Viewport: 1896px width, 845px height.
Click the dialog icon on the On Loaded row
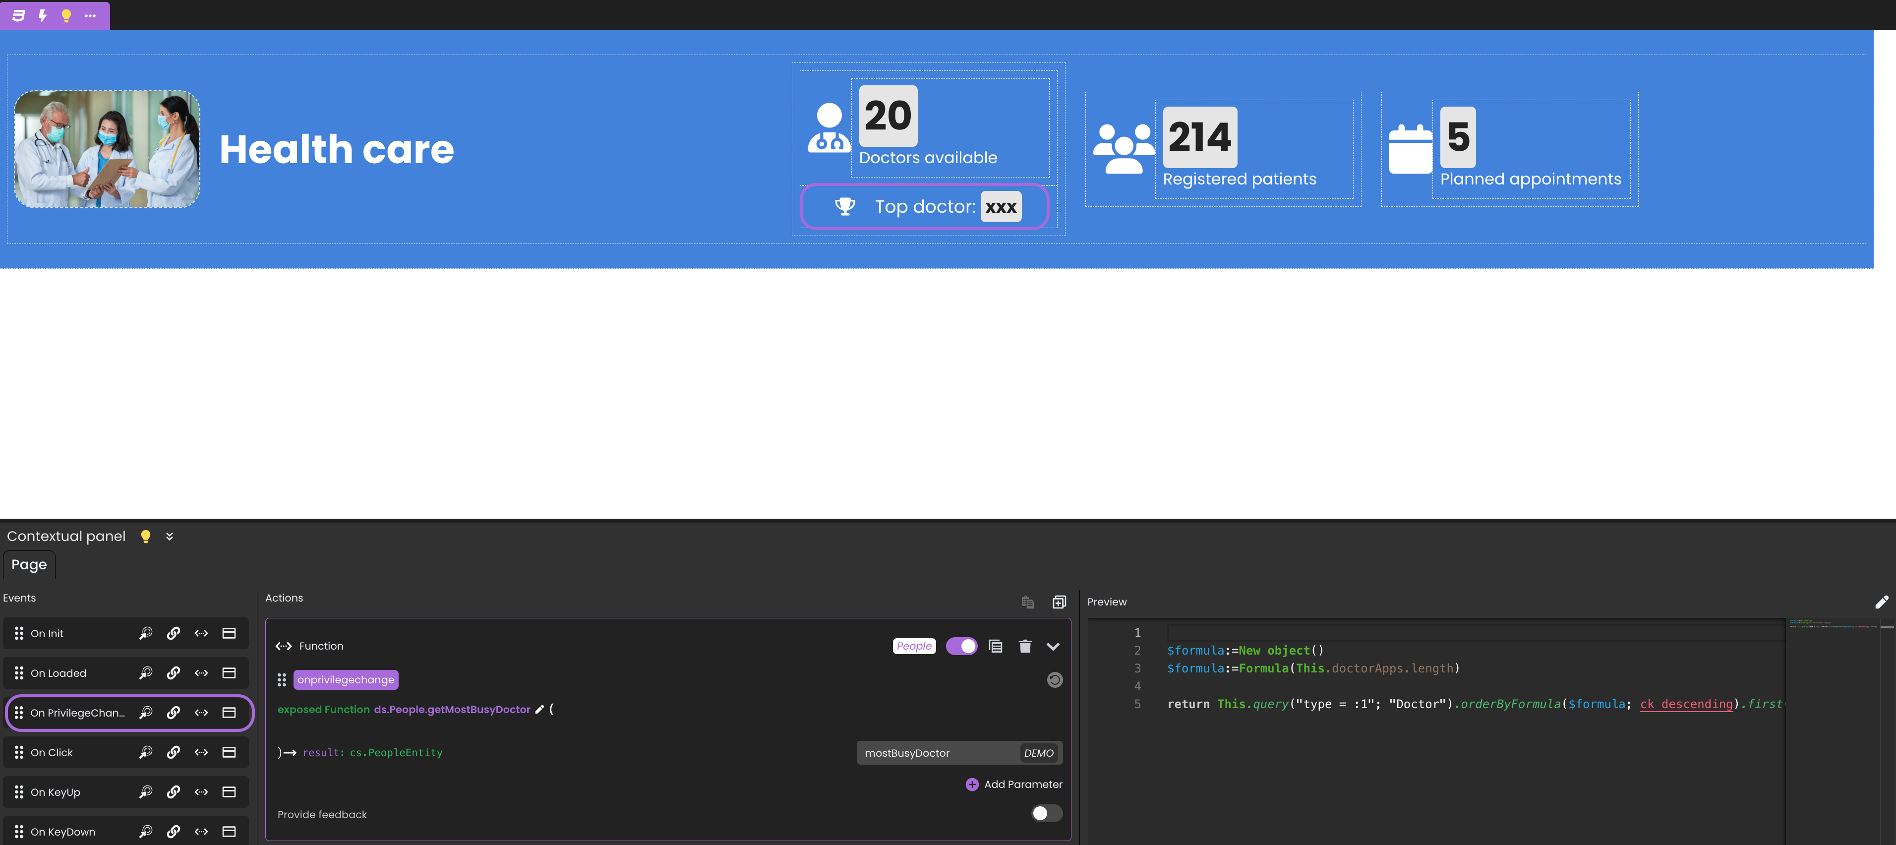point(229,673)
